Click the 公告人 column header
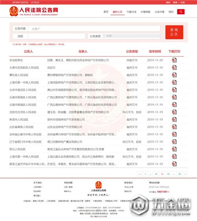Screen dimensions: 197x221 28,52
